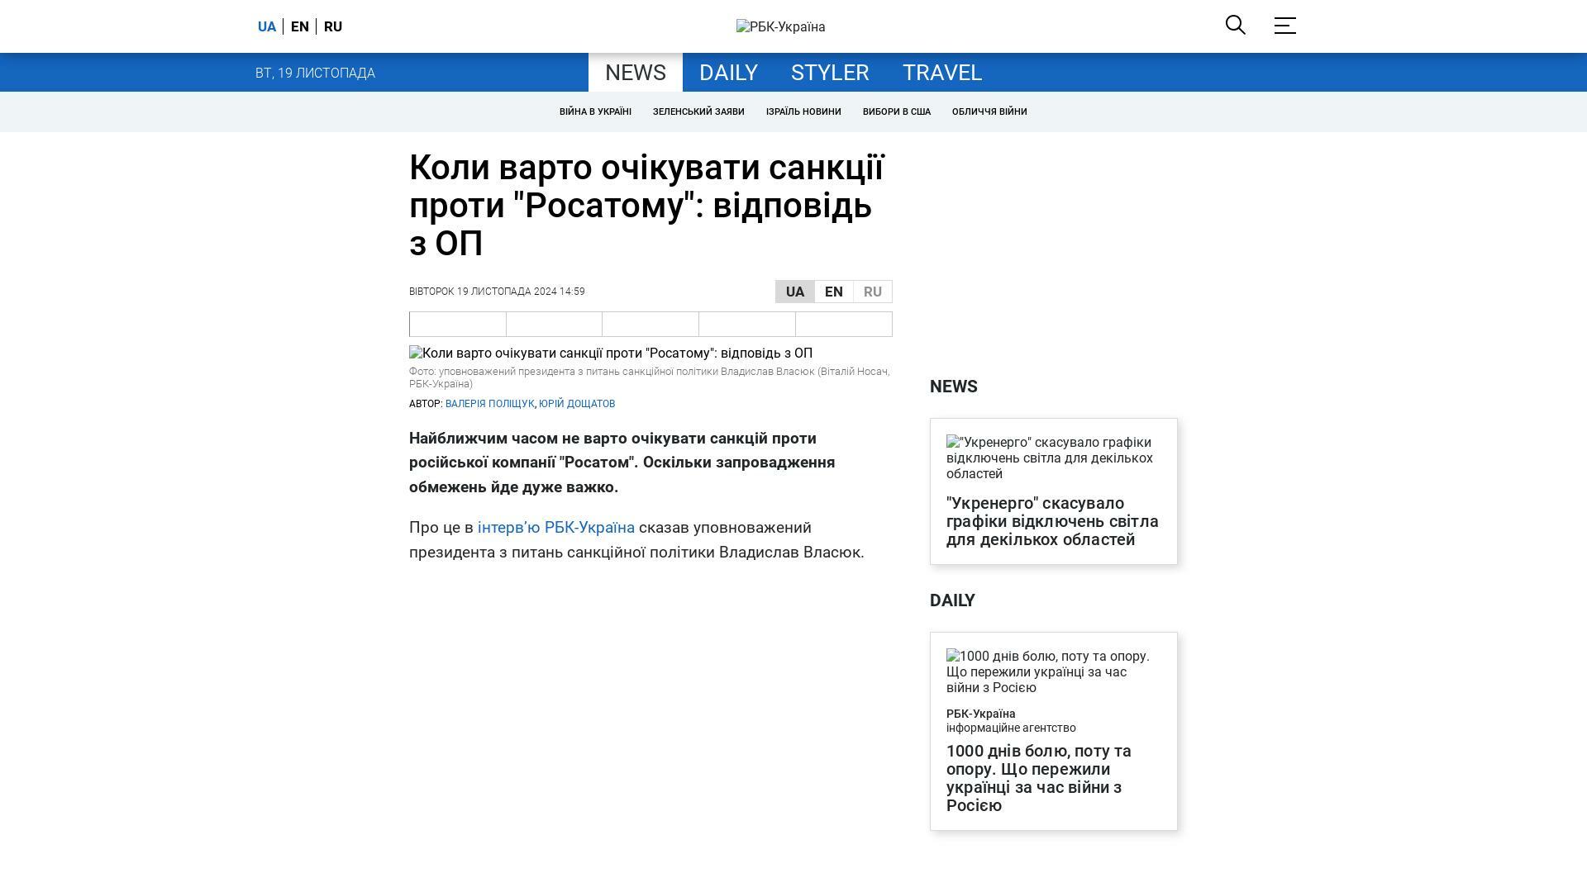This screenshot has height=892, width=1587.
Task: Open topic ІЗРАЇЛЬ НОВИНИ
Action: click(803, 111)
